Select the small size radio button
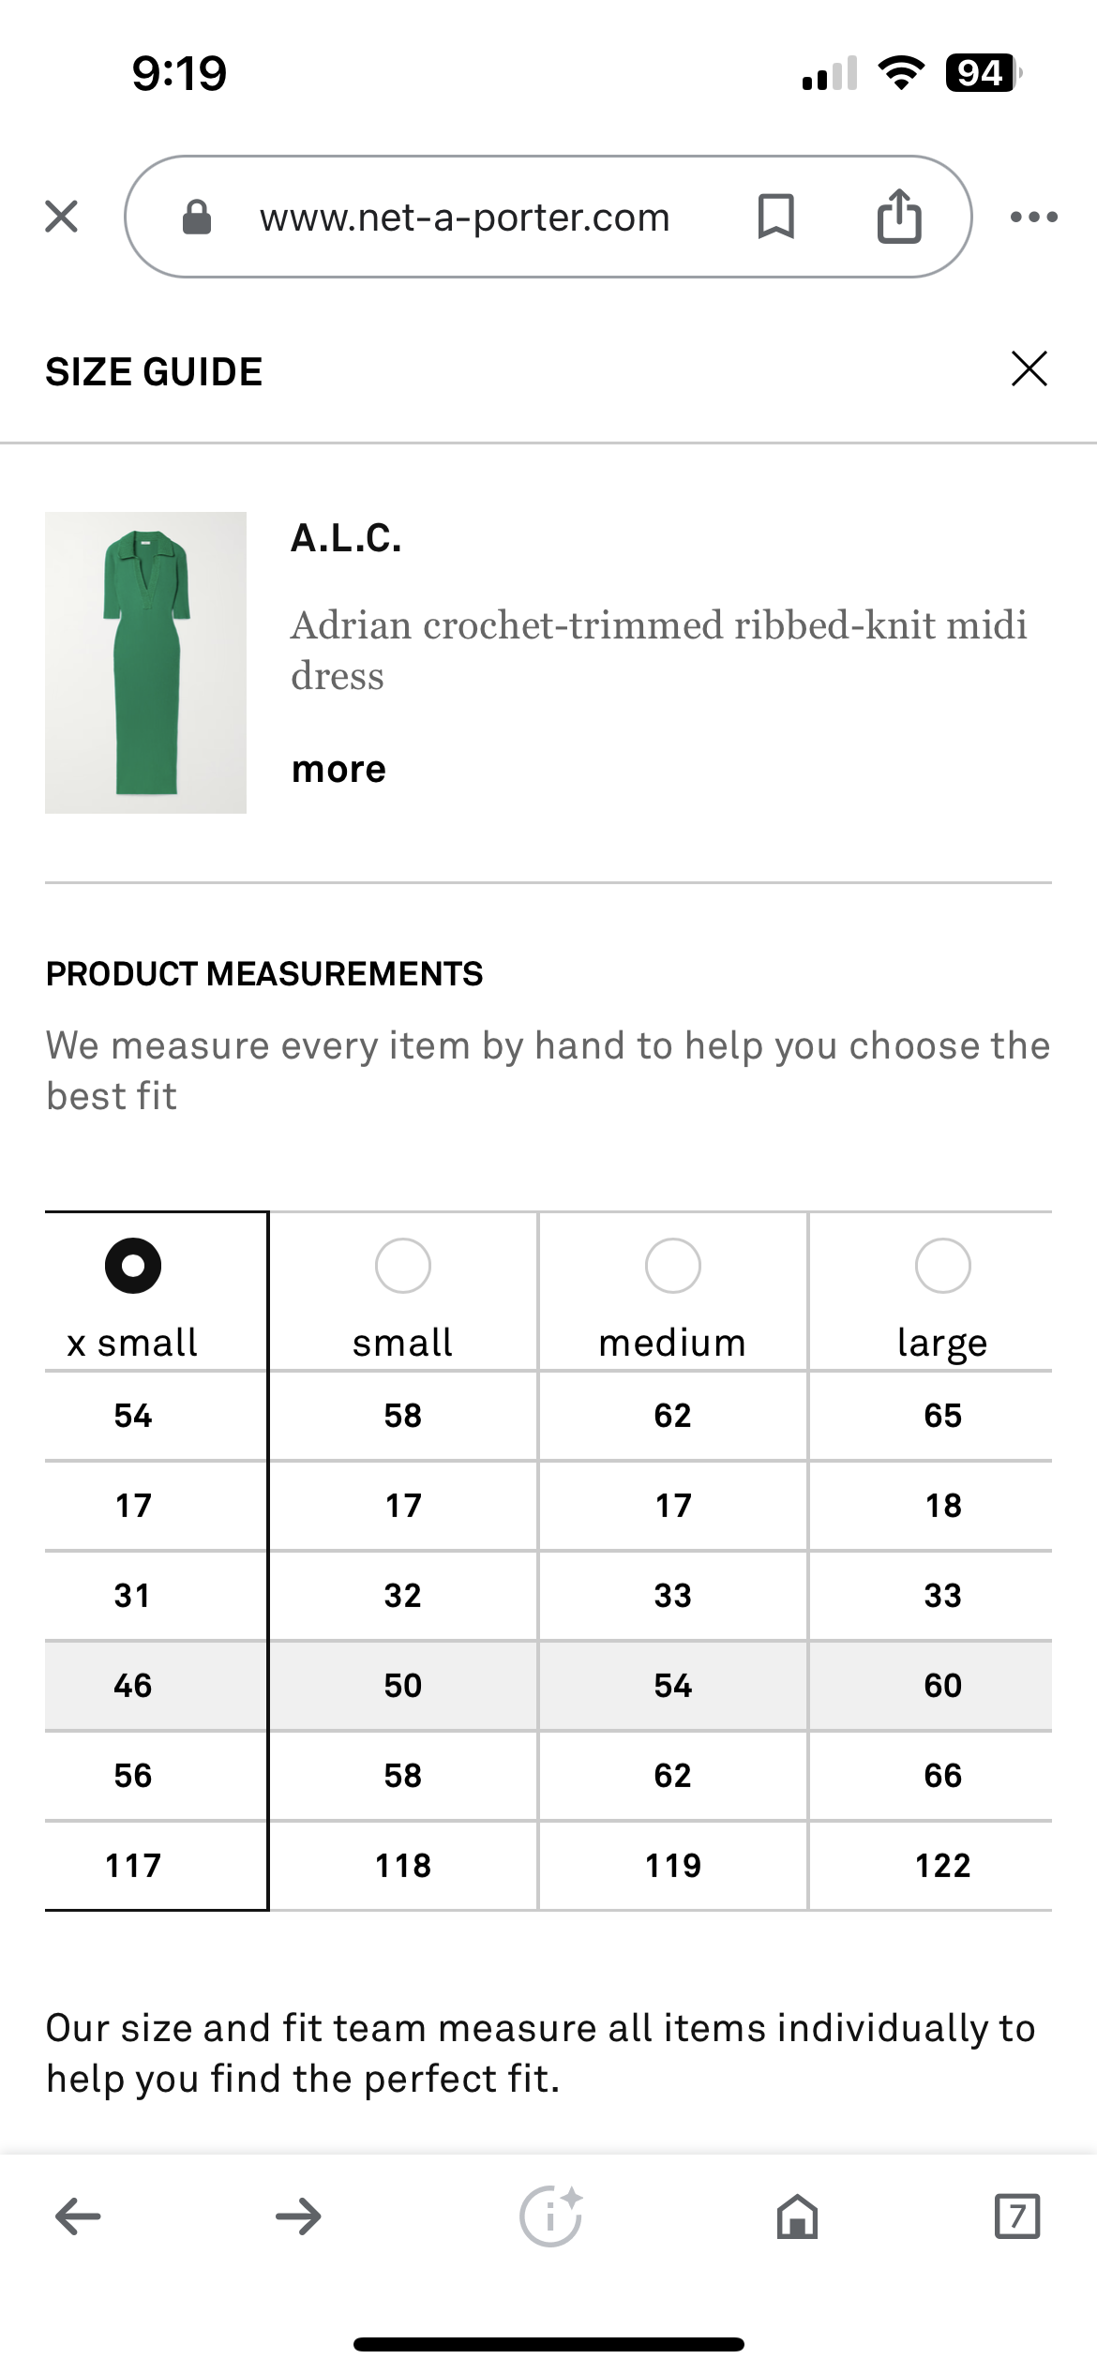The width and height of the screenshot is (1097, 2374). 403,1265
